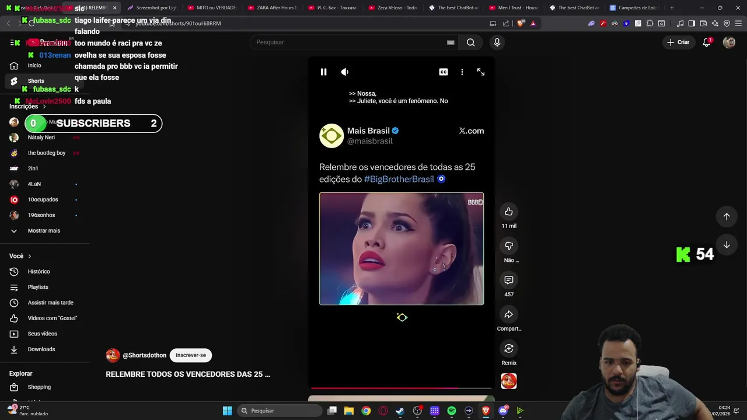Open the Windows Start menu
747x420 pixels.
(227, 411)
